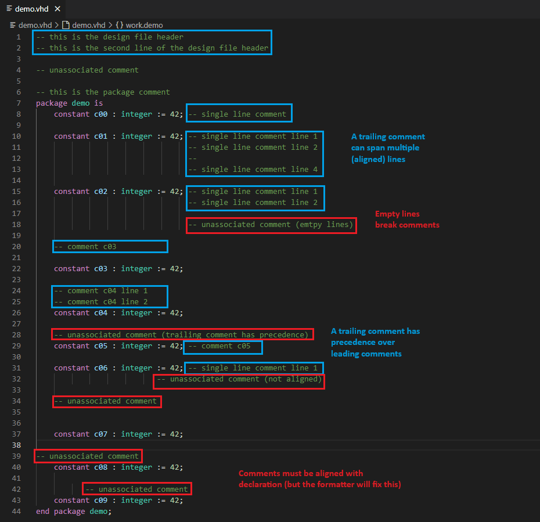Click constant name c00 on line 8

coord(101,114)
